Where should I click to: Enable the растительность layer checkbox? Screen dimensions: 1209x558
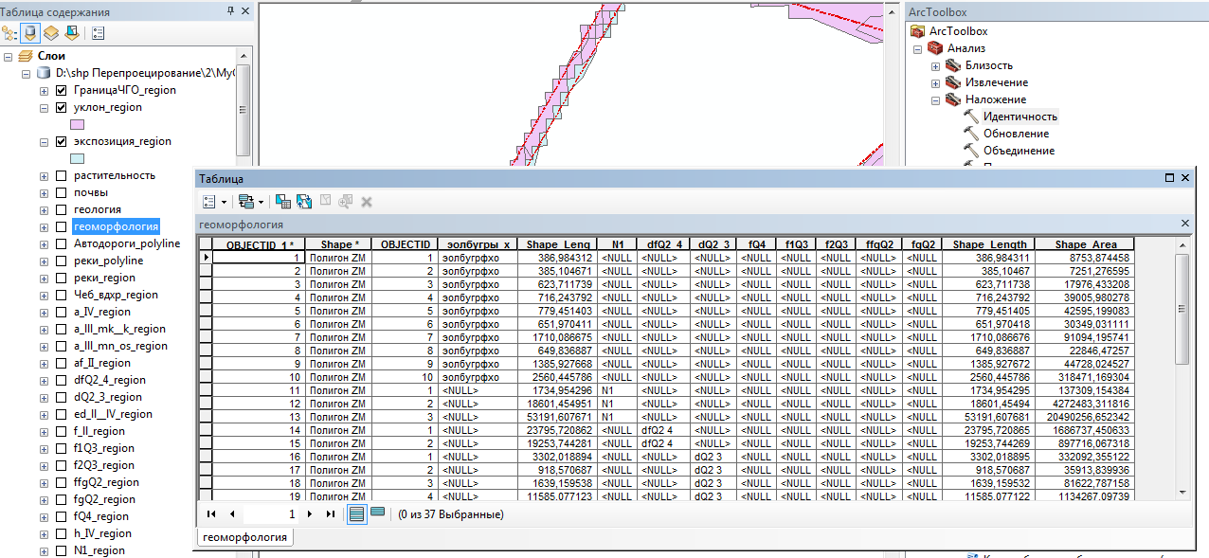point(62,175)
